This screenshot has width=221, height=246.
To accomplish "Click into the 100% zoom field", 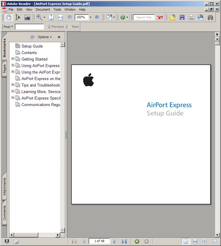I will click(x=82, y=17).
